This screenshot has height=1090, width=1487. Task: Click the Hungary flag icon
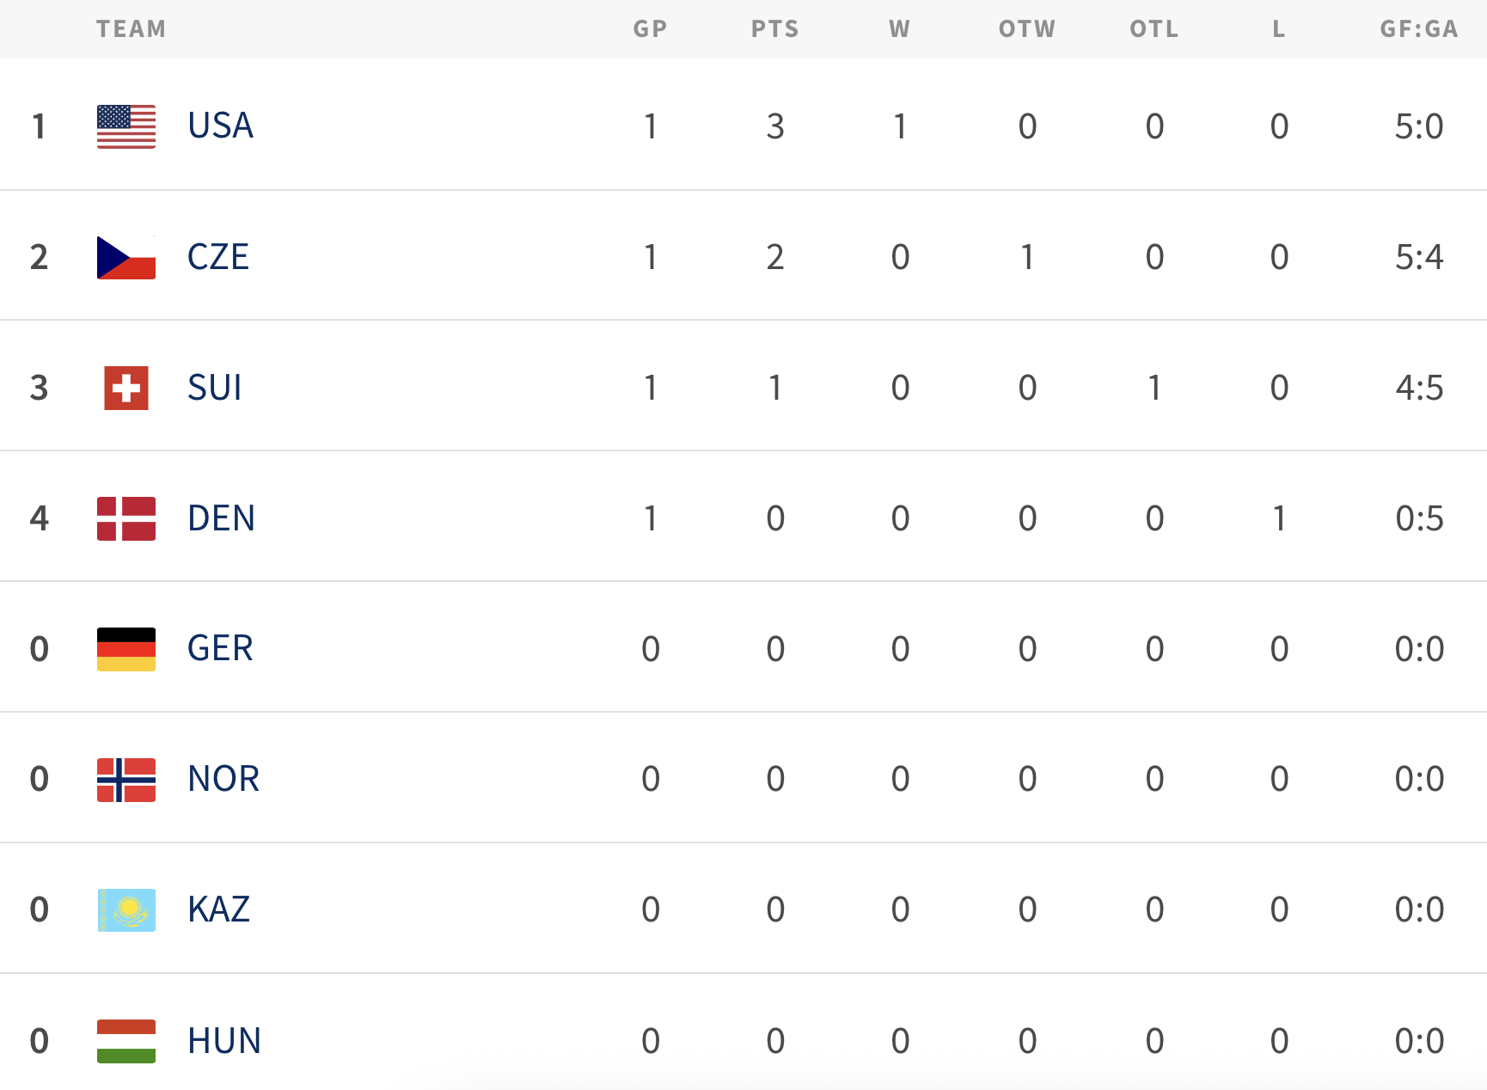click(x=126, y=1041)
